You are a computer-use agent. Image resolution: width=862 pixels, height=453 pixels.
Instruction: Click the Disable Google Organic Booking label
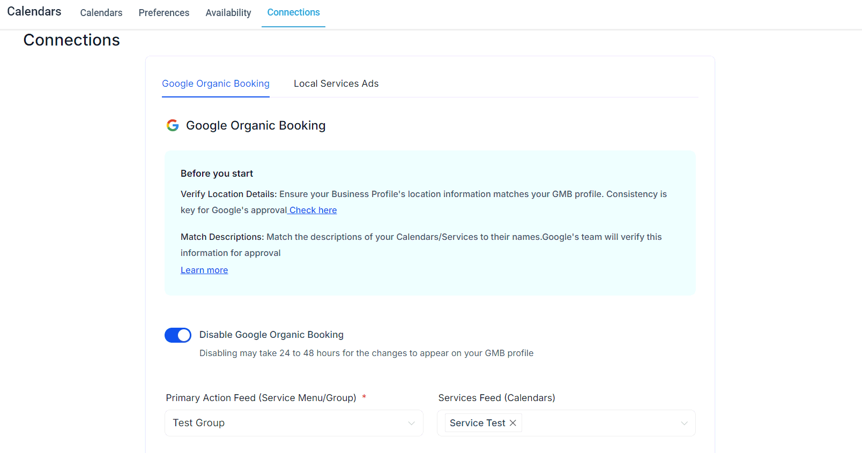coord(271,335)
